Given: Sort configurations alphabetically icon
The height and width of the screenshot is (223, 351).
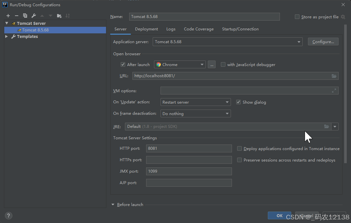Looking at the screenshot, I should pos(68,16).
